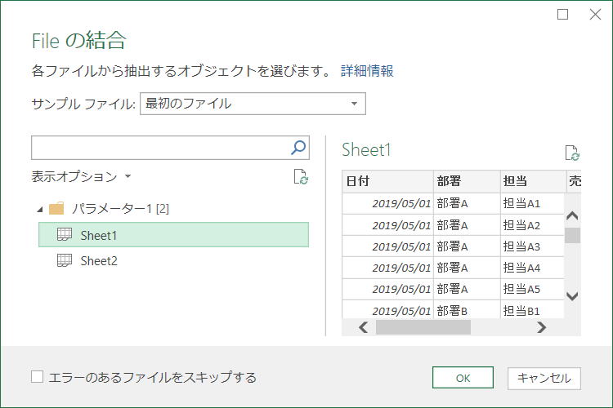This screenshot has width=613, height=408.
Task: Click the cell 担当A3
Action: [x=532, y=246]
